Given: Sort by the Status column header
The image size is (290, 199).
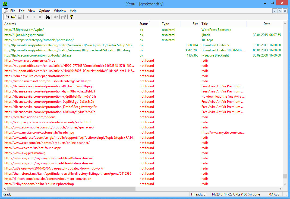Looking at the screenshot, I should tap(144, 24).
